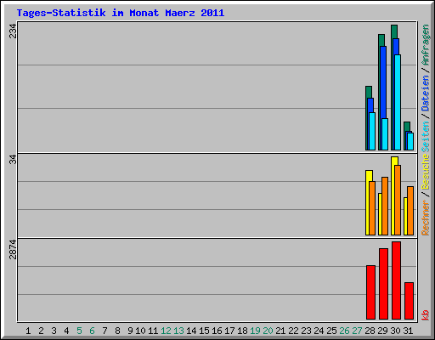Click day '27' weekend label

point(357,331)
